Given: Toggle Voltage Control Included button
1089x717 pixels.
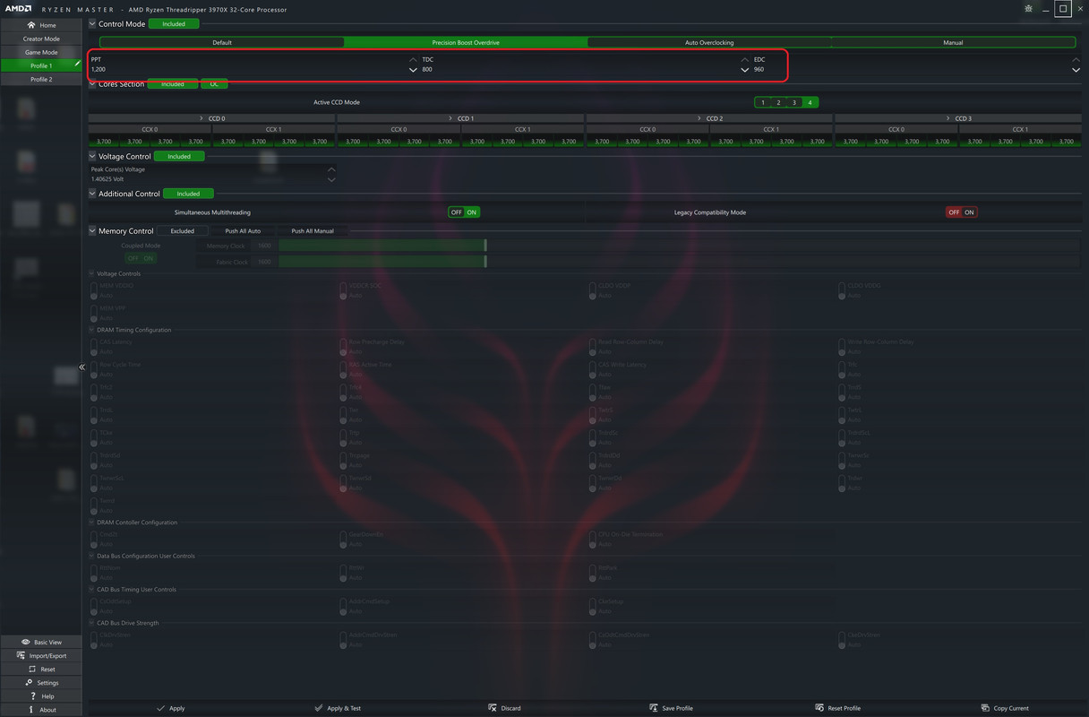Looking at the screenshot, I should [x=179, y=156].
